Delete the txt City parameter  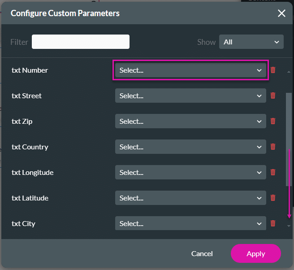point(273,223)
